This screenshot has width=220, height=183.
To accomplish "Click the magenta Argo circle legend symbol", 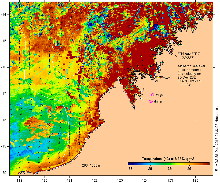I will (x=153, y=95).
